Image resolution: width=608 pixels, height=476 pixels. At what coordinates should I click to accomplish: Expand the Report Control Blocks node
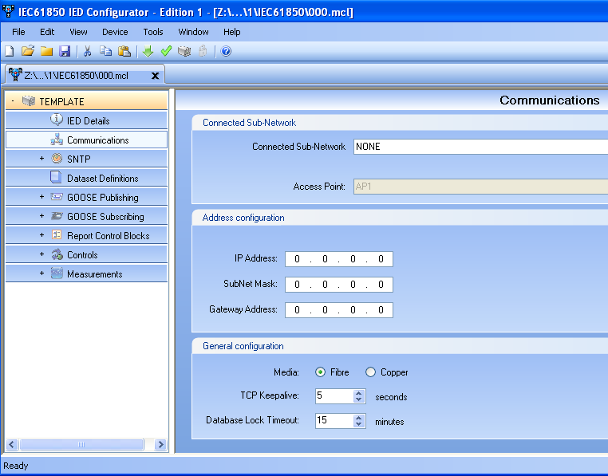[x=41, y=235]
